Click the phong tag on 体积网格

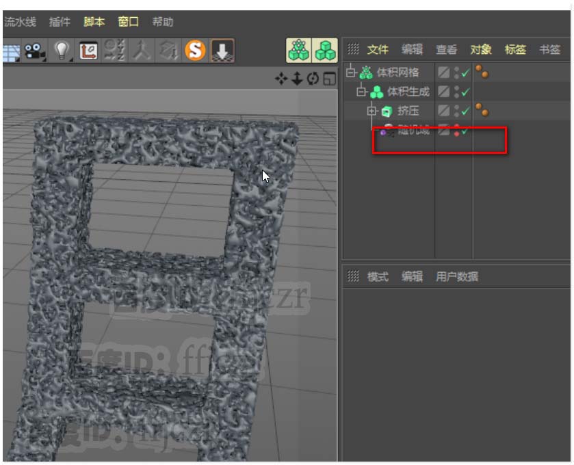pos(482,72)
